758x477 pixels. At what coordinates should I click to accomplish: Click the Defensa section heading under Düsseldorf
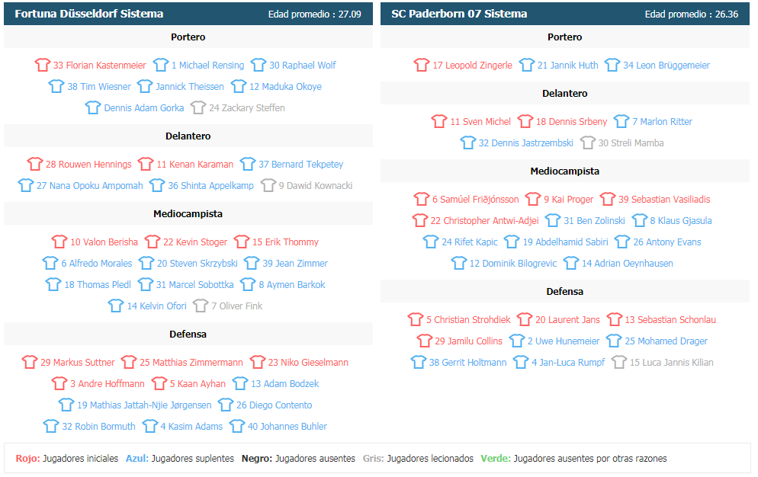[x=188, y=334]
